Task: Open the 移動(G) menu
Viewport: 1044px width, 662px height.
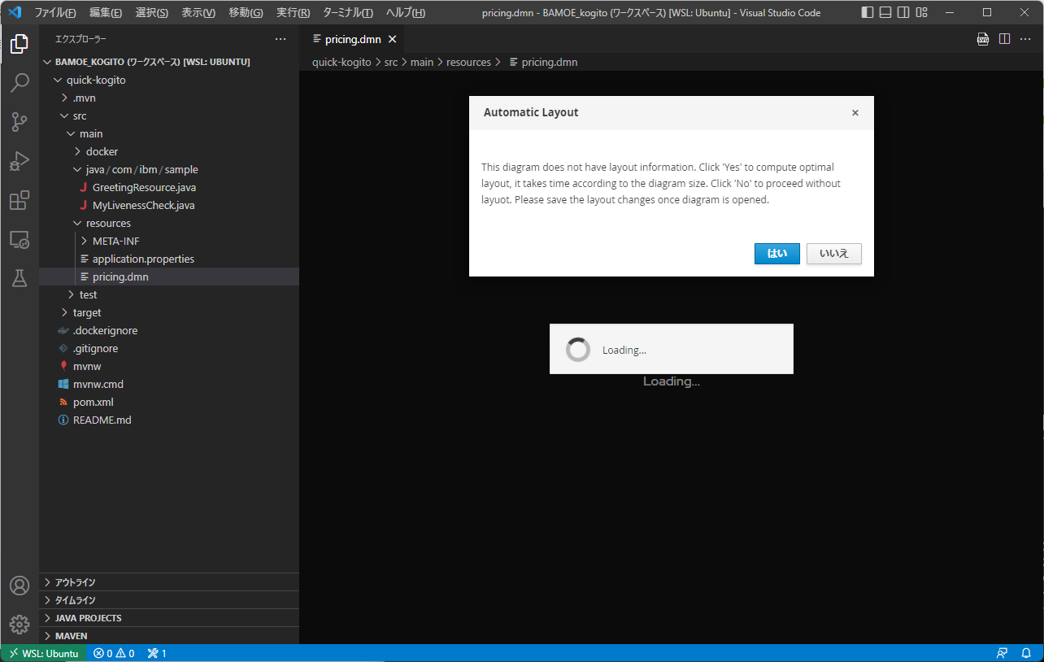Action: (x=246, y=12)
